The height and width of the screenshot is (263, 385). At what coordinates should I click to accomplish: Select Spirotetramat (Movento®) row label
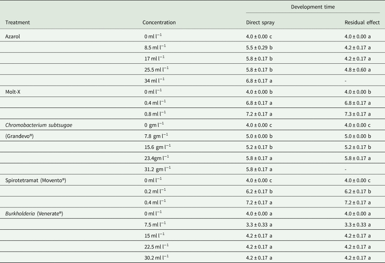[36, 180]
